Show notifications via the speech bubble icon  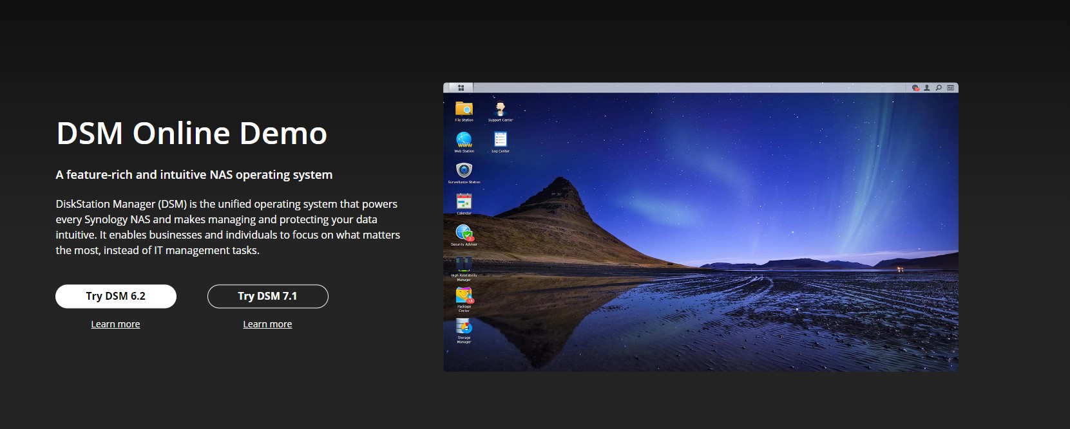[x=915, y=87]
